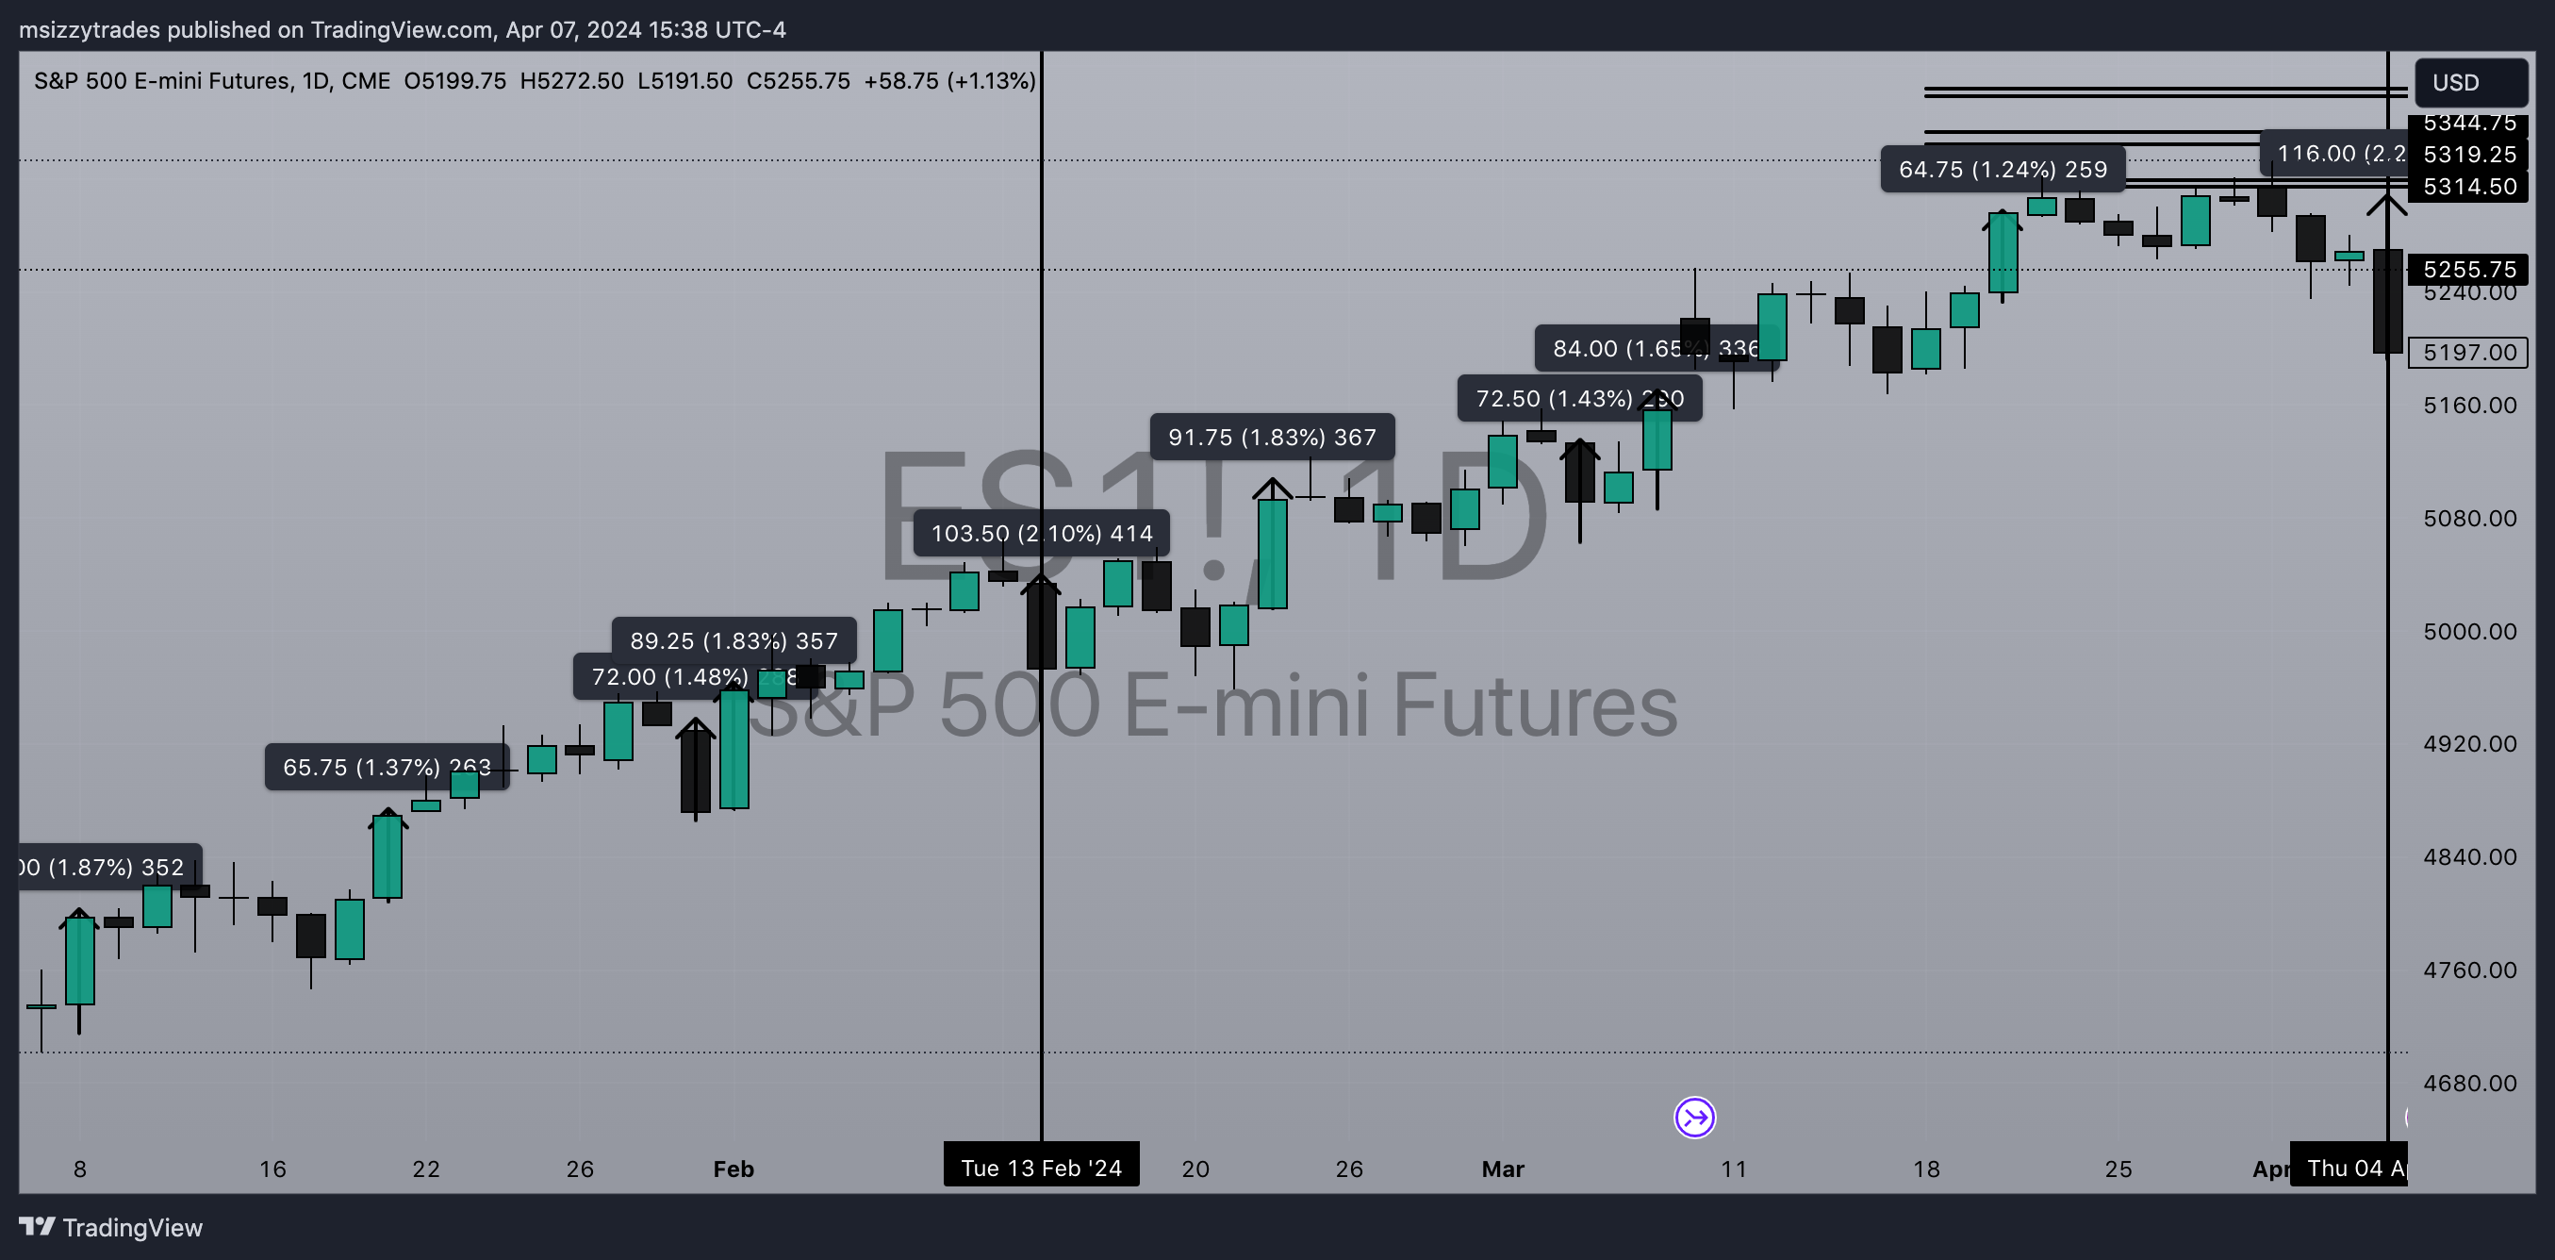Image resolution: width=2555 pixels, height=1260 pixels.
Task: Click the purple go-to-realtime arrow icon
Action: [x=1694, y=1118]
